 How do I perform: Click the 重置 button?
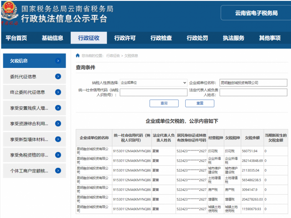tap(200, 103)
